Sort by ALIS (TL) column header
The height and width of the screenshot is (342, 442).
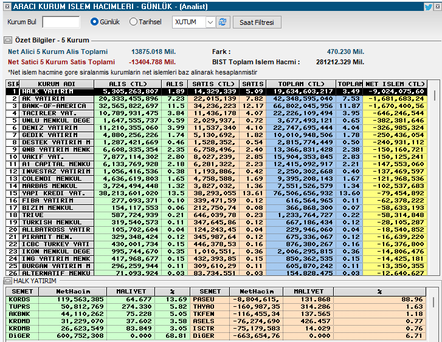click(x=128, y=84)
